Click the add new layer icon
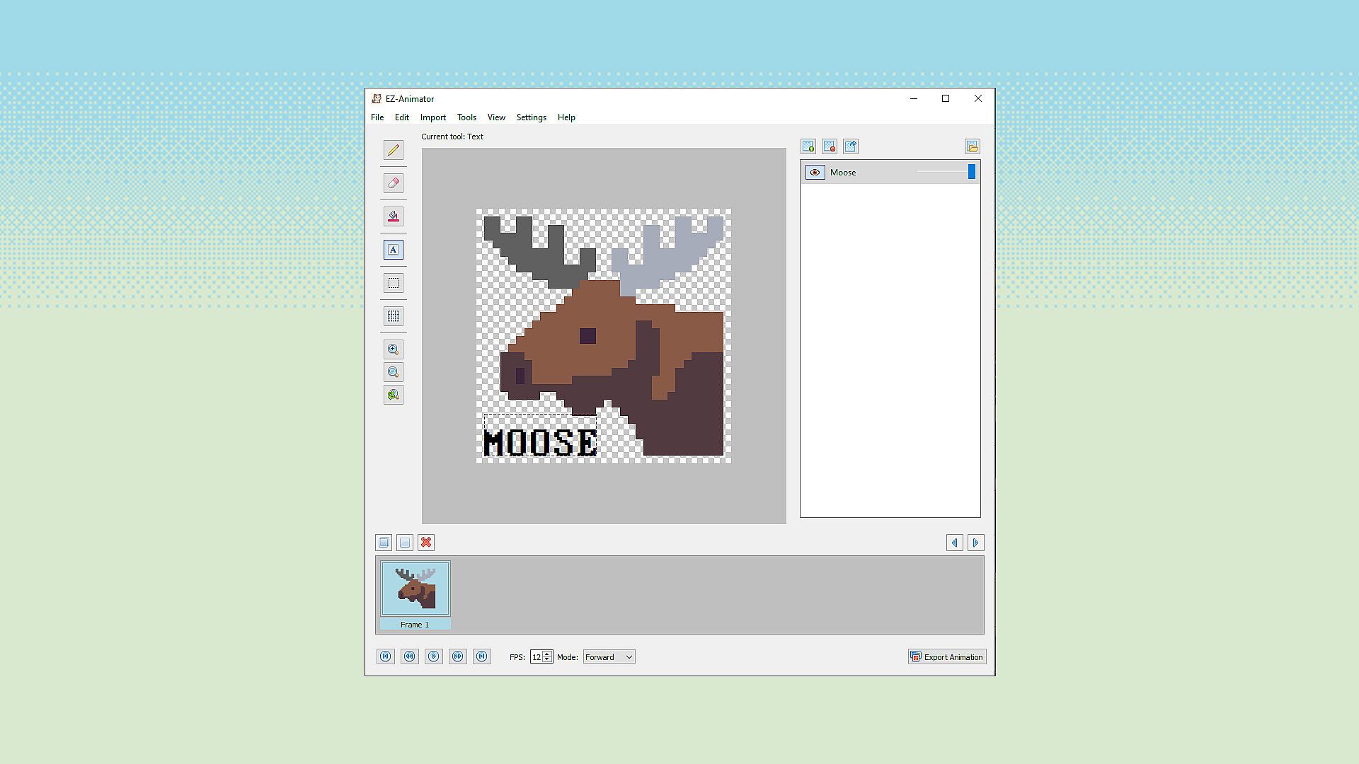The height and width of the screenshot is (764, 1359). tap(808, 146)
